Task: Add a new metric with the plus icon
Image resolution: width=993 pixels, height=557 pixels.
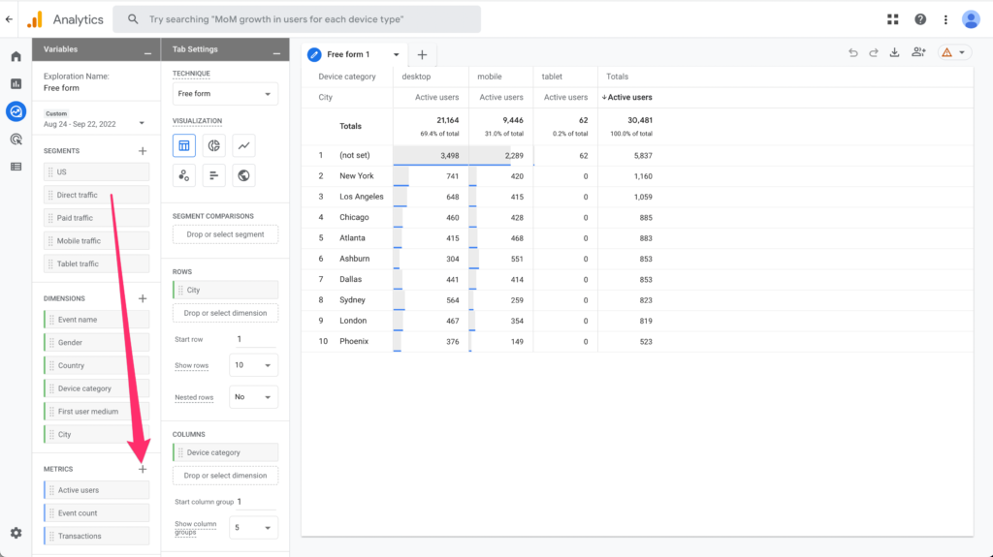Action: (x=143, y=469)
